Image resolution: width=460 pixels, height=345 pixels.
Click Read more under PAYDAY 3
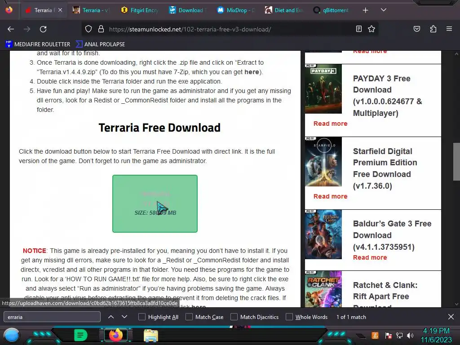click(330, 124)
